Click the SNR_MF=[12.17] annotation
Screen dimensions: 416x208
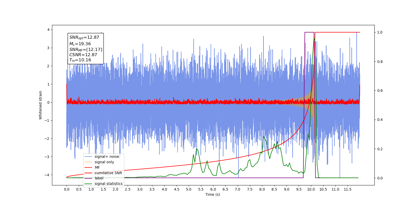click(x=86, y=49)
